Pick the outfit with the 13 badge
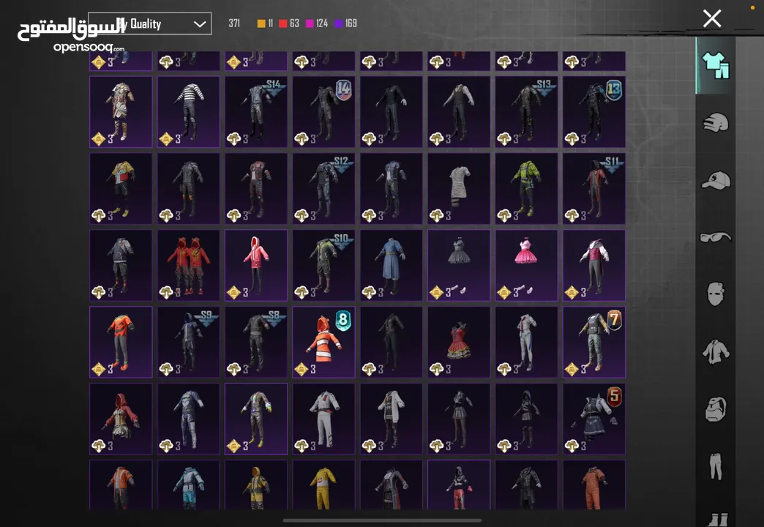 point(594,112)
